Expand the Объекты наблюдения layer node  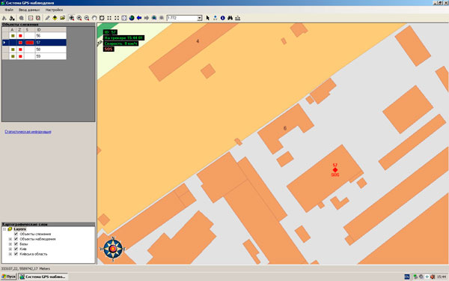point(10,239)
